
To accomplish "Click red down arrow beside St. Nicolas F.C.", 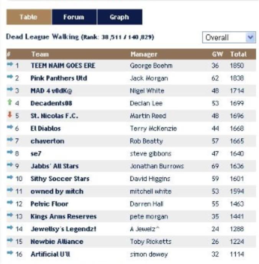I will click(10, 115).
